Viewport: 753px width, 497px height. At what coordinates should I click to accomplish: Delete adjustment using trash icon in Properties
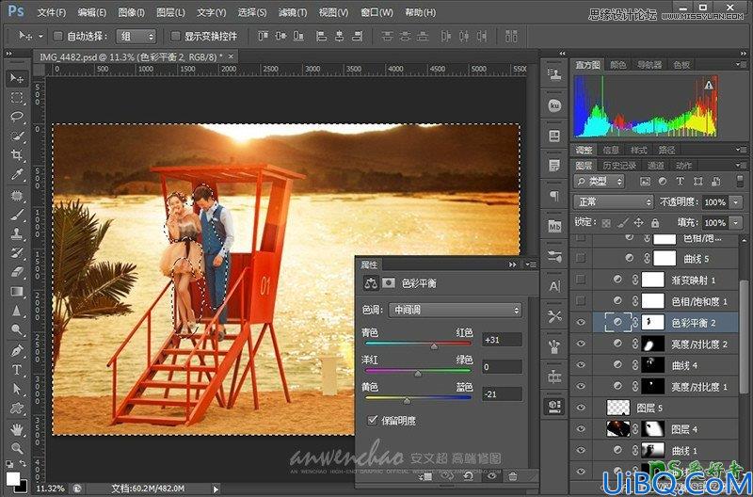512,476
